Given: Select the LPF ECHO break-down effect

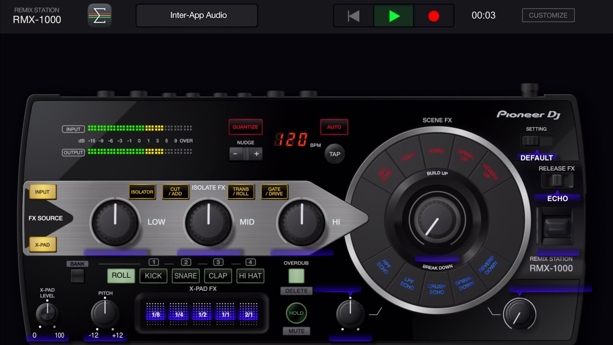Looking at the screenshot, I should pos(408,284).
